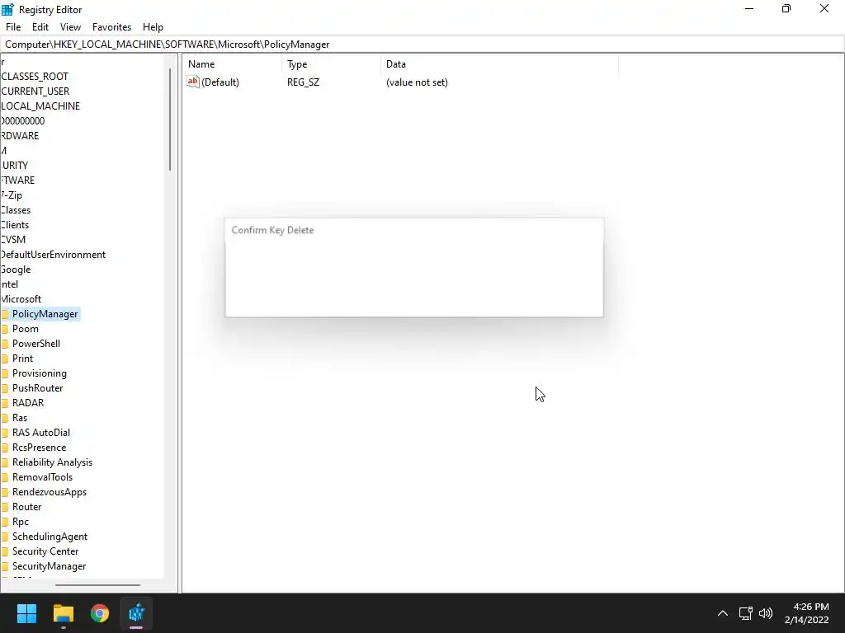Select the Provisioning key
Viewport: 845px width, 633px height.
40,373
